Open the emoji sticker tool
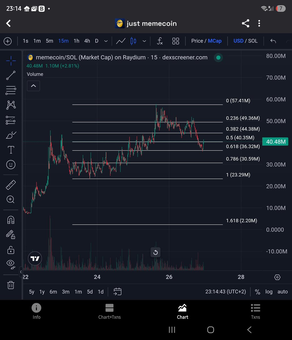This screenshot has height=340, width=292. [x=10, y=165]
